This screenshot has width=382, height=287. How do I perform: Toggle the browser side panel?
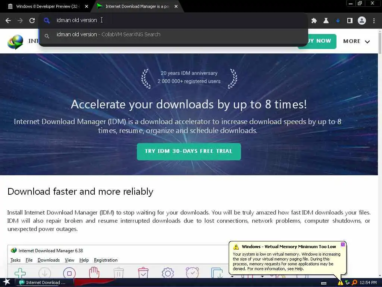pyautogui.click(x=350, y=21)
